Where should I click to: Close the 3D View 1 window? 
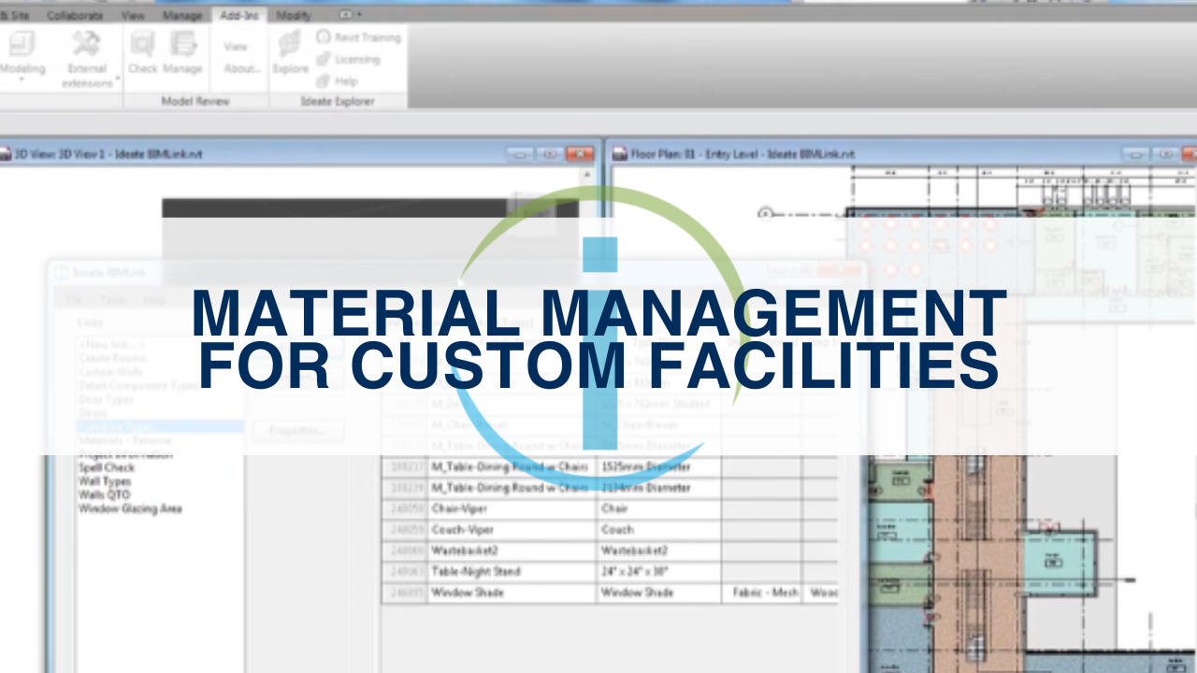580,154
